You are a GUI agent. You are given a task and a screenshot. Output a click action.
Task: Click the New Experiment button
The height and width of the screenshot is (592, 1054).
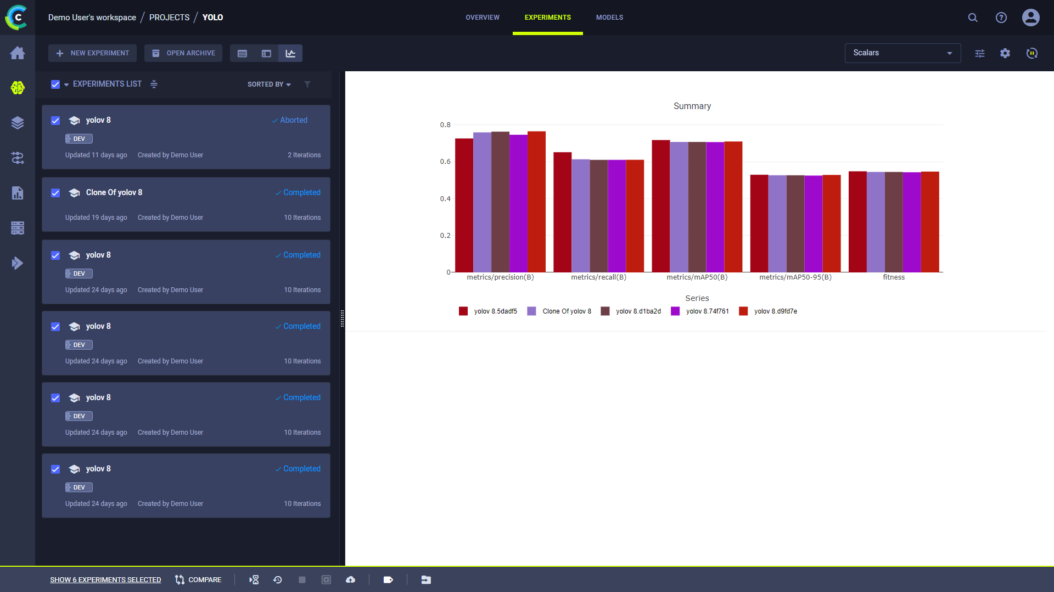[x=93, y=53]
